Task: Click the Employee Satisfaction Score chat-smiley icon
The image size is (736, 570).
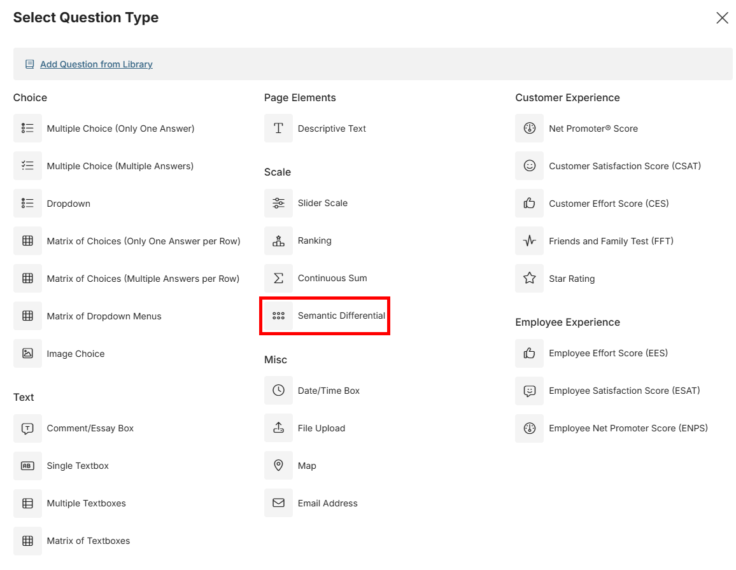Action: coord(530,391)
